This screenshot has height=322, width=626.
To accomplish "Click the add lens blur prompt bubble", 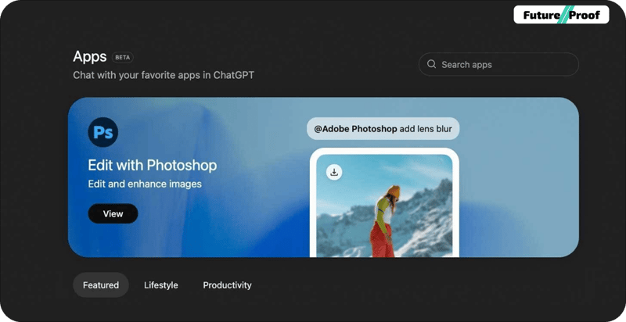I will coord(383,129).
